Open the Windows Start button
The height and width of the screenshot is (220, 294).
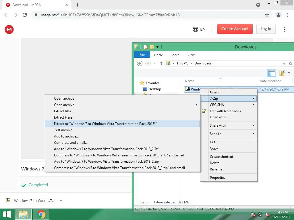pos(7,214)
